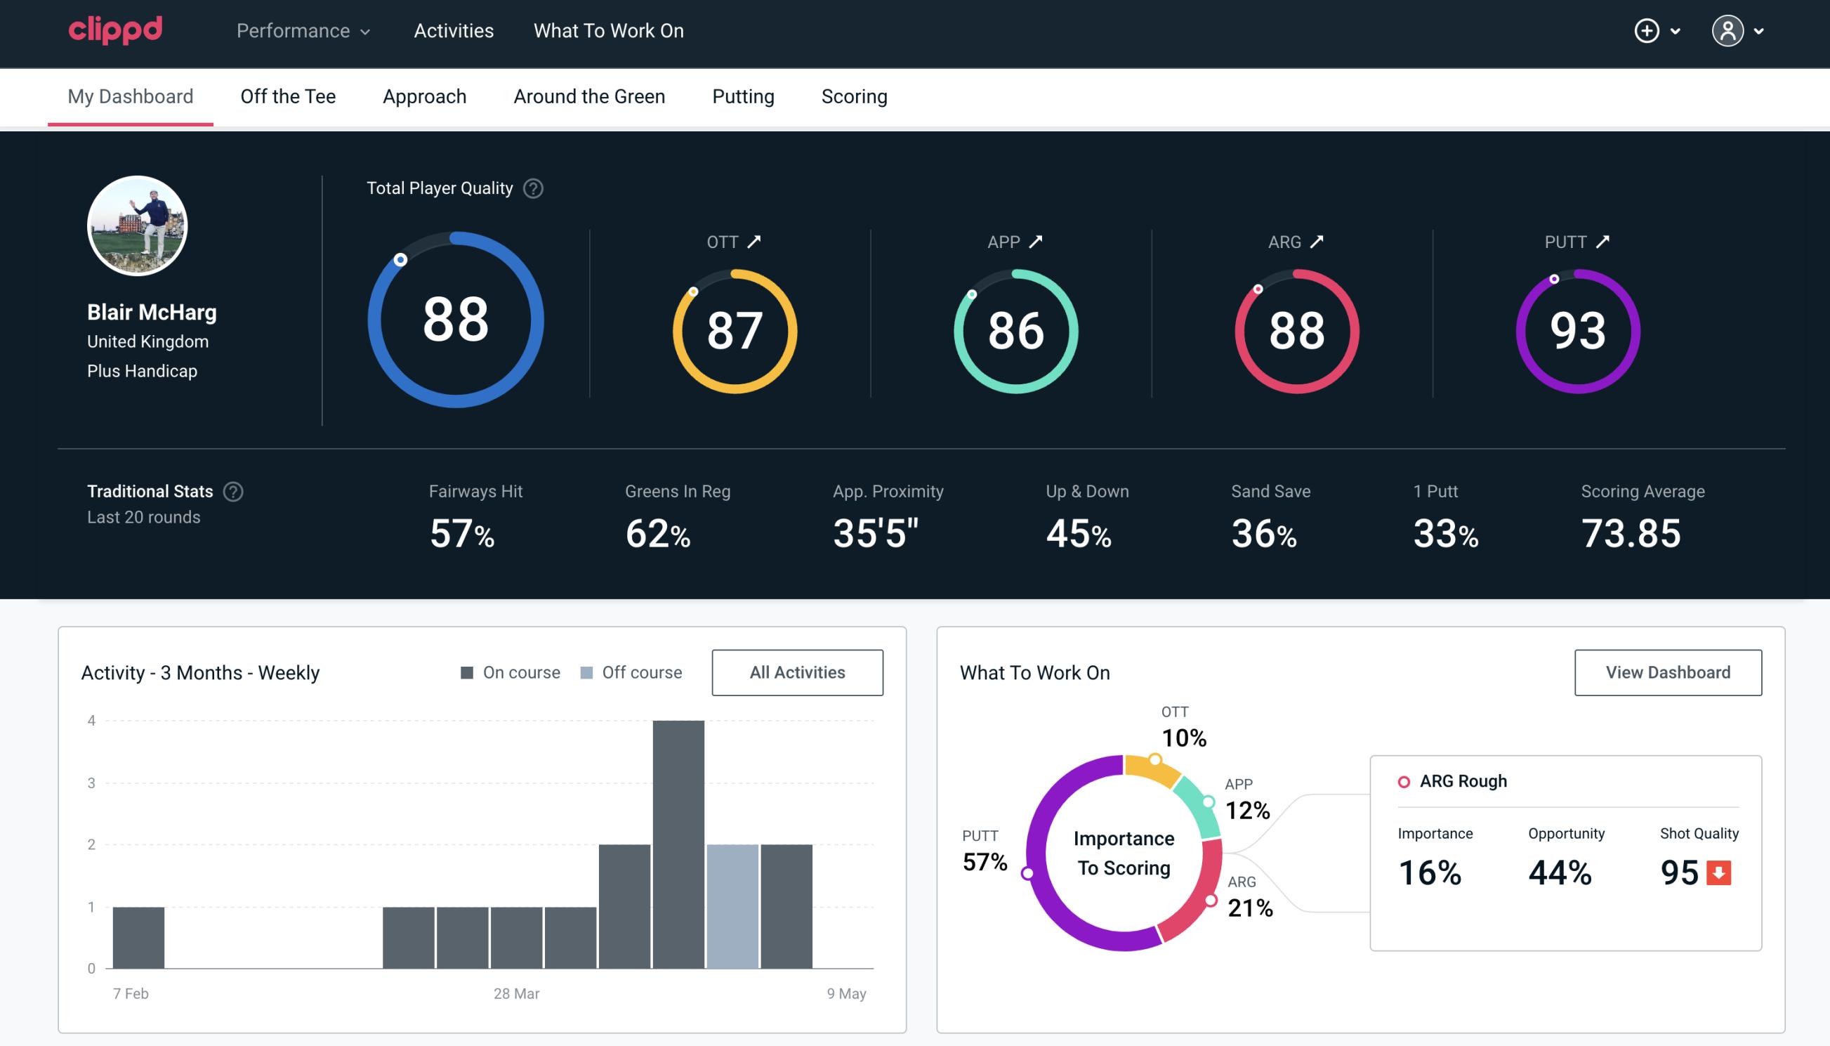The height and width of the screenshot is (1046, 1830).
Task: Click the user profile account icon
Action: coord(1728,32)
